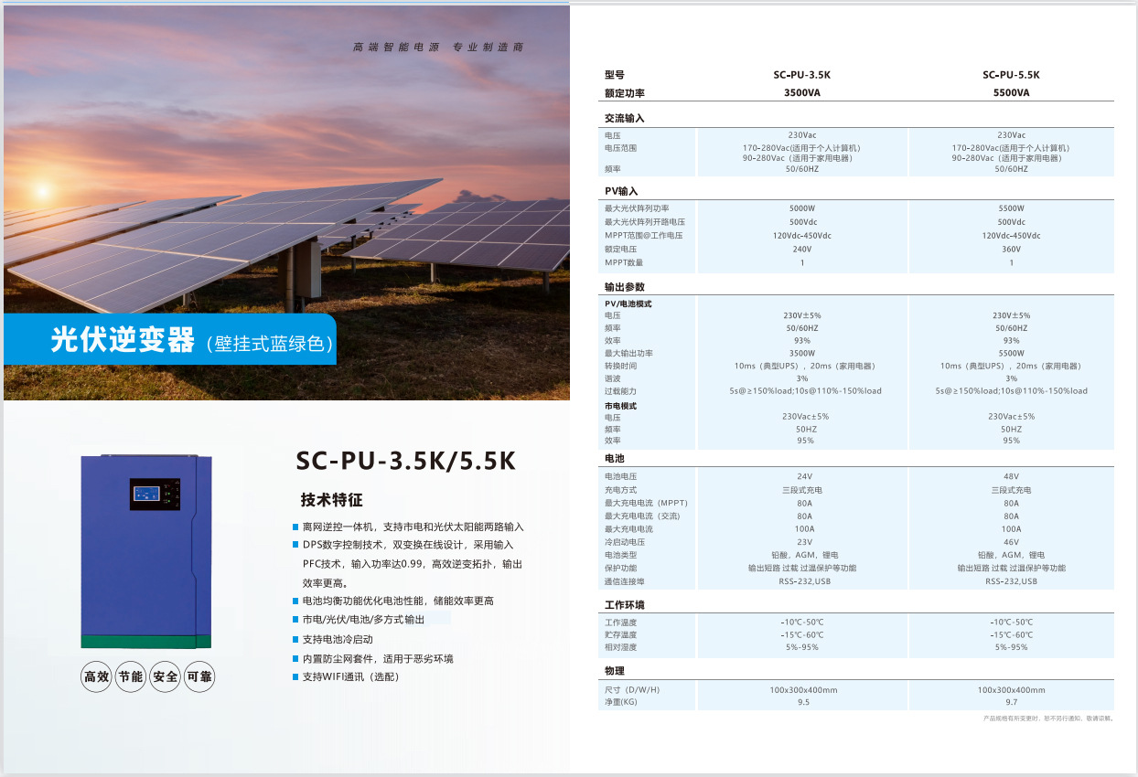This screenshot has width=1138, height=777.
Task: Click the 安全 circular badge
Action: point(166,677)
